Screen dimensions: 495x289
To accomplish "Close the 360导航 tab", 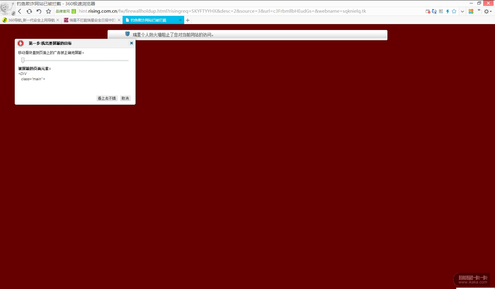I will [x=58, y=20].
